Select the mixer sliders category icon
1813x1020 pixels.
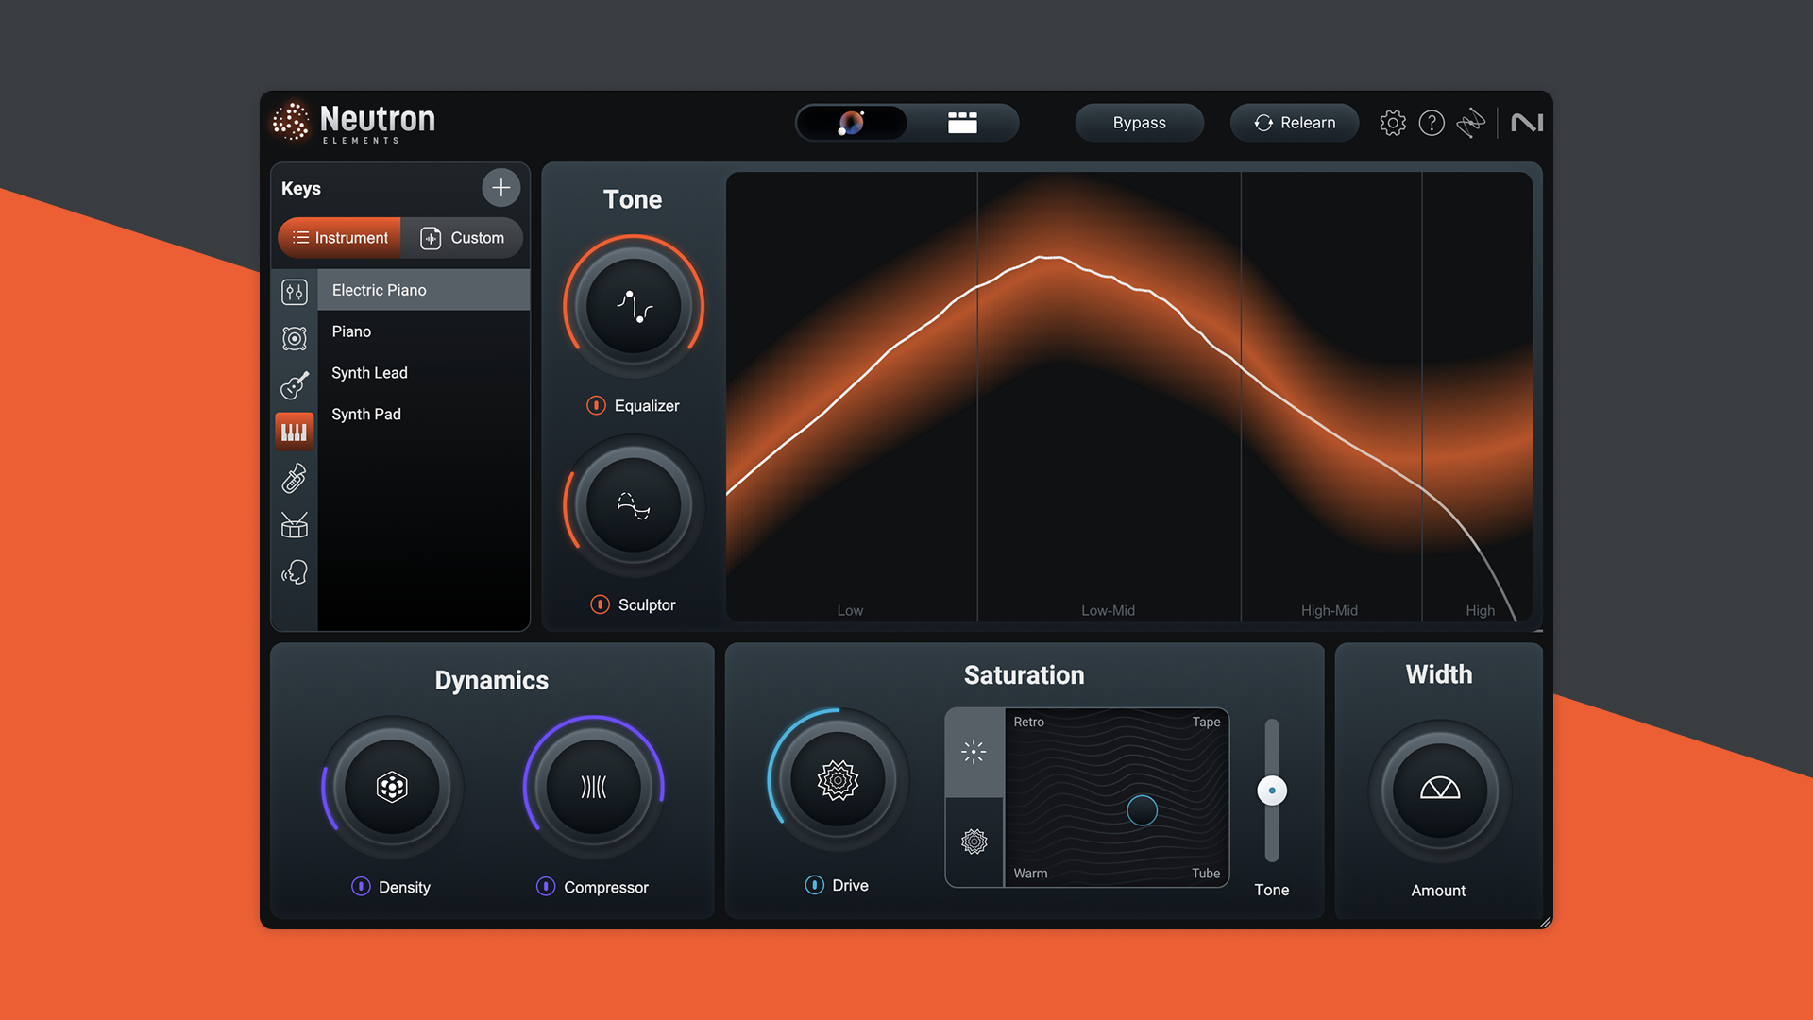pos(295,292)
